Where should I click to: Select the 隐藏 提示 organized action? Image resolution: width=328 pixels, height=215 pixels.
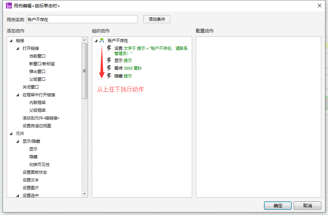(123, 76)
